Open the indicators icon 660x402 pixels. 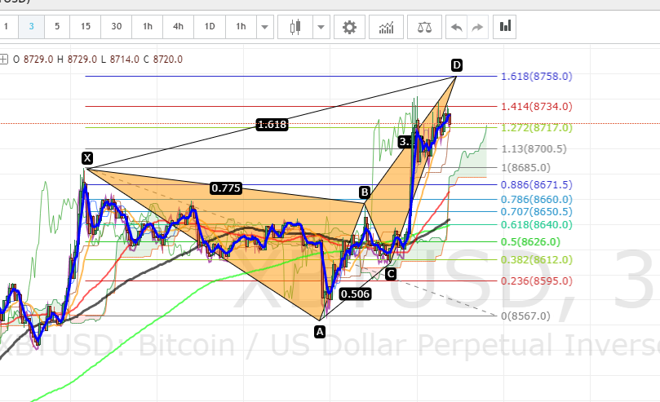pos(386,27)
